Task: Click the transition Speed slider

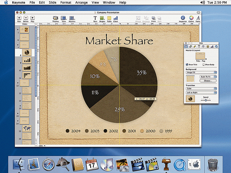Action: (x=206, y=100)
